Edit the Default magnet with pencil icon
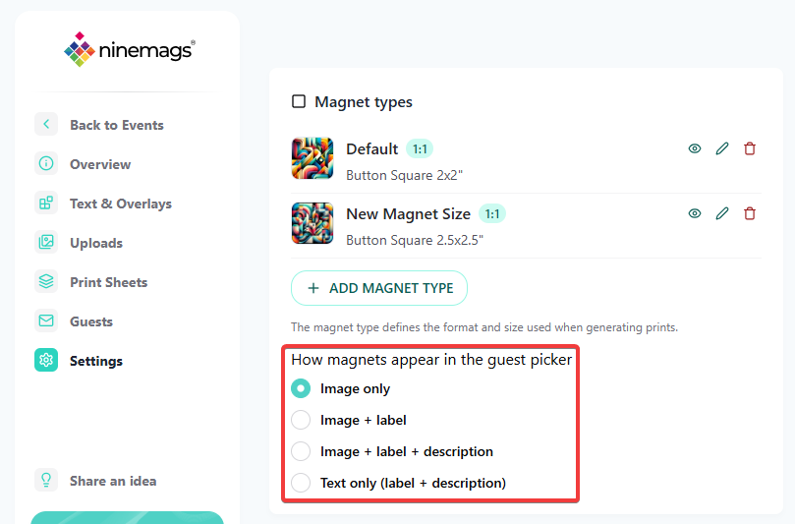Viewport: 795px width, 524px height. tap(722, 148)
